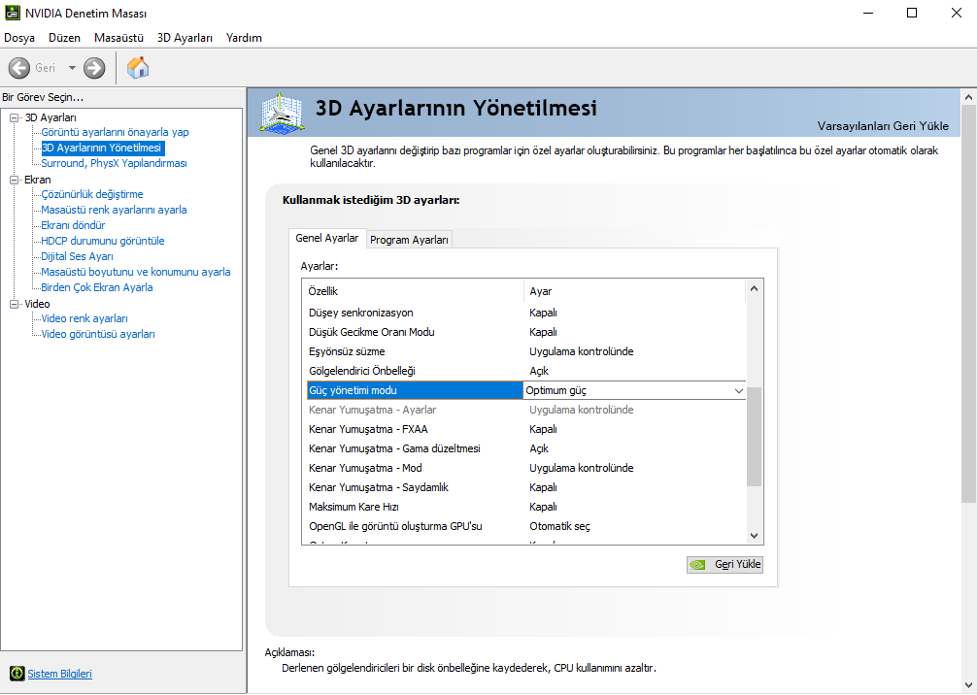This screenshot has width=977, height=695.
Task: Collapse the 3D Ayarları tree node
Action: pyautogui.click(x=14, y=117)
